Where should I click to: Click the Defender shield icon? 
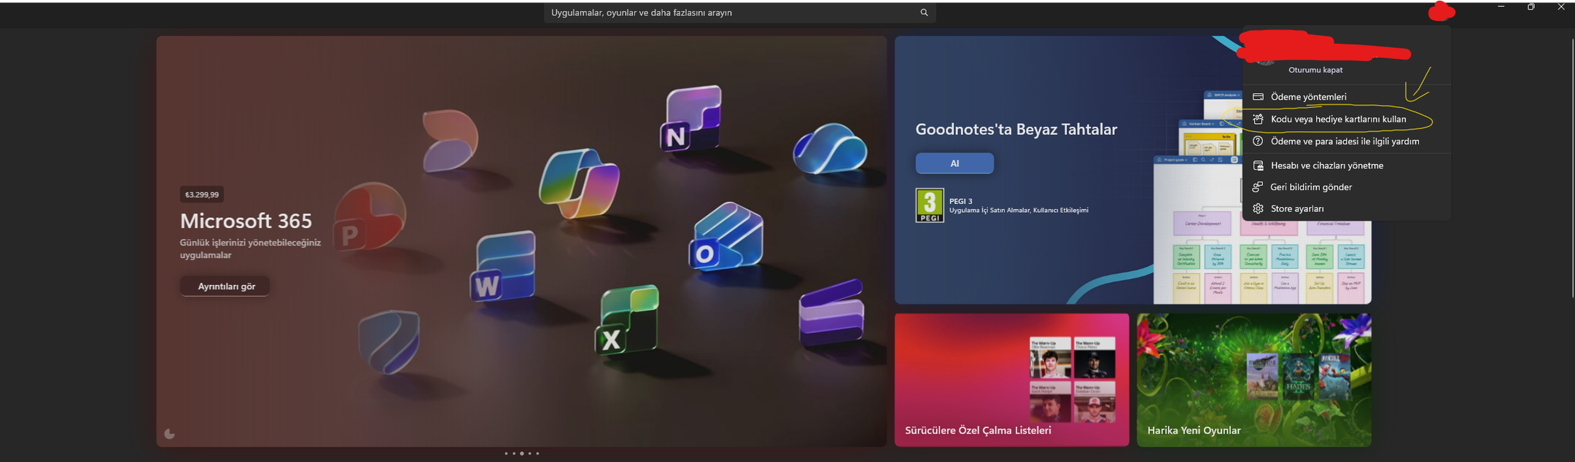389,342
